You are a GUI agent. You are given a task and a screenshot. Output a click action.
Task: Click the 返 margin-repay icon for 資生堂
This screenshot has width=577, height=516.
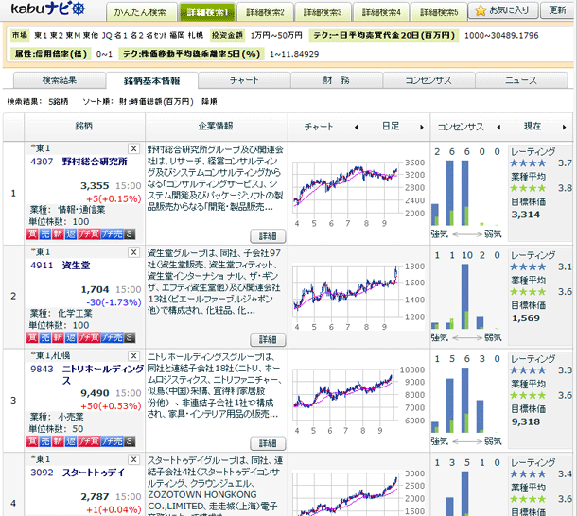(x=70, y=337)
